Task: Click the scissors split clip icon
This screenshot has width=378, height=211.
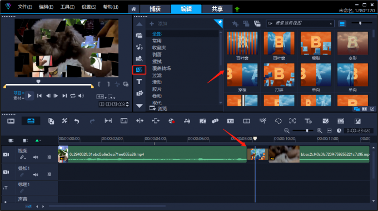Action: click(x=117, y=84)
